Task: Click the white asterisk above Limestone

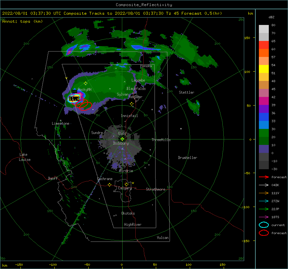Action: pyautogui.click(x=60, y=121)
